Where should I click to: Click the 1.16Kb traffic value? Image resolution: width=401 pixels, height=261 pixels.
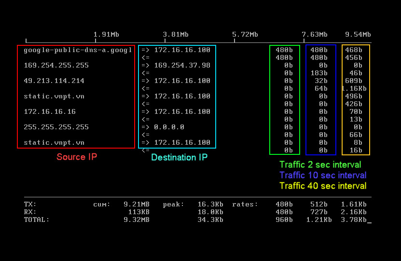[x=355, y=88]
